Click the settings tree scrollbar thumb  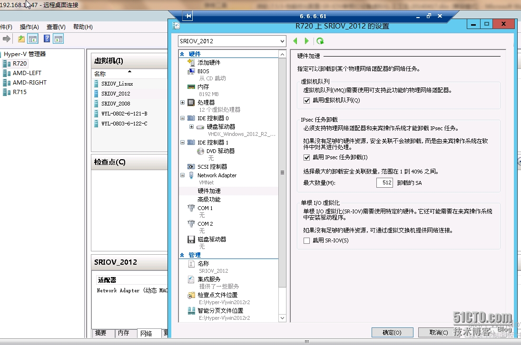pyautogui.click(x=282, y=172)
